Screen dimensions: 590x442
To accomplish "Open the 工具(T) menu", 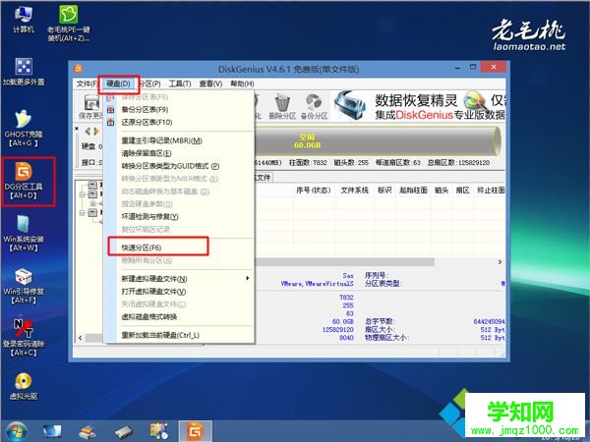I will [x=180, y=83].
